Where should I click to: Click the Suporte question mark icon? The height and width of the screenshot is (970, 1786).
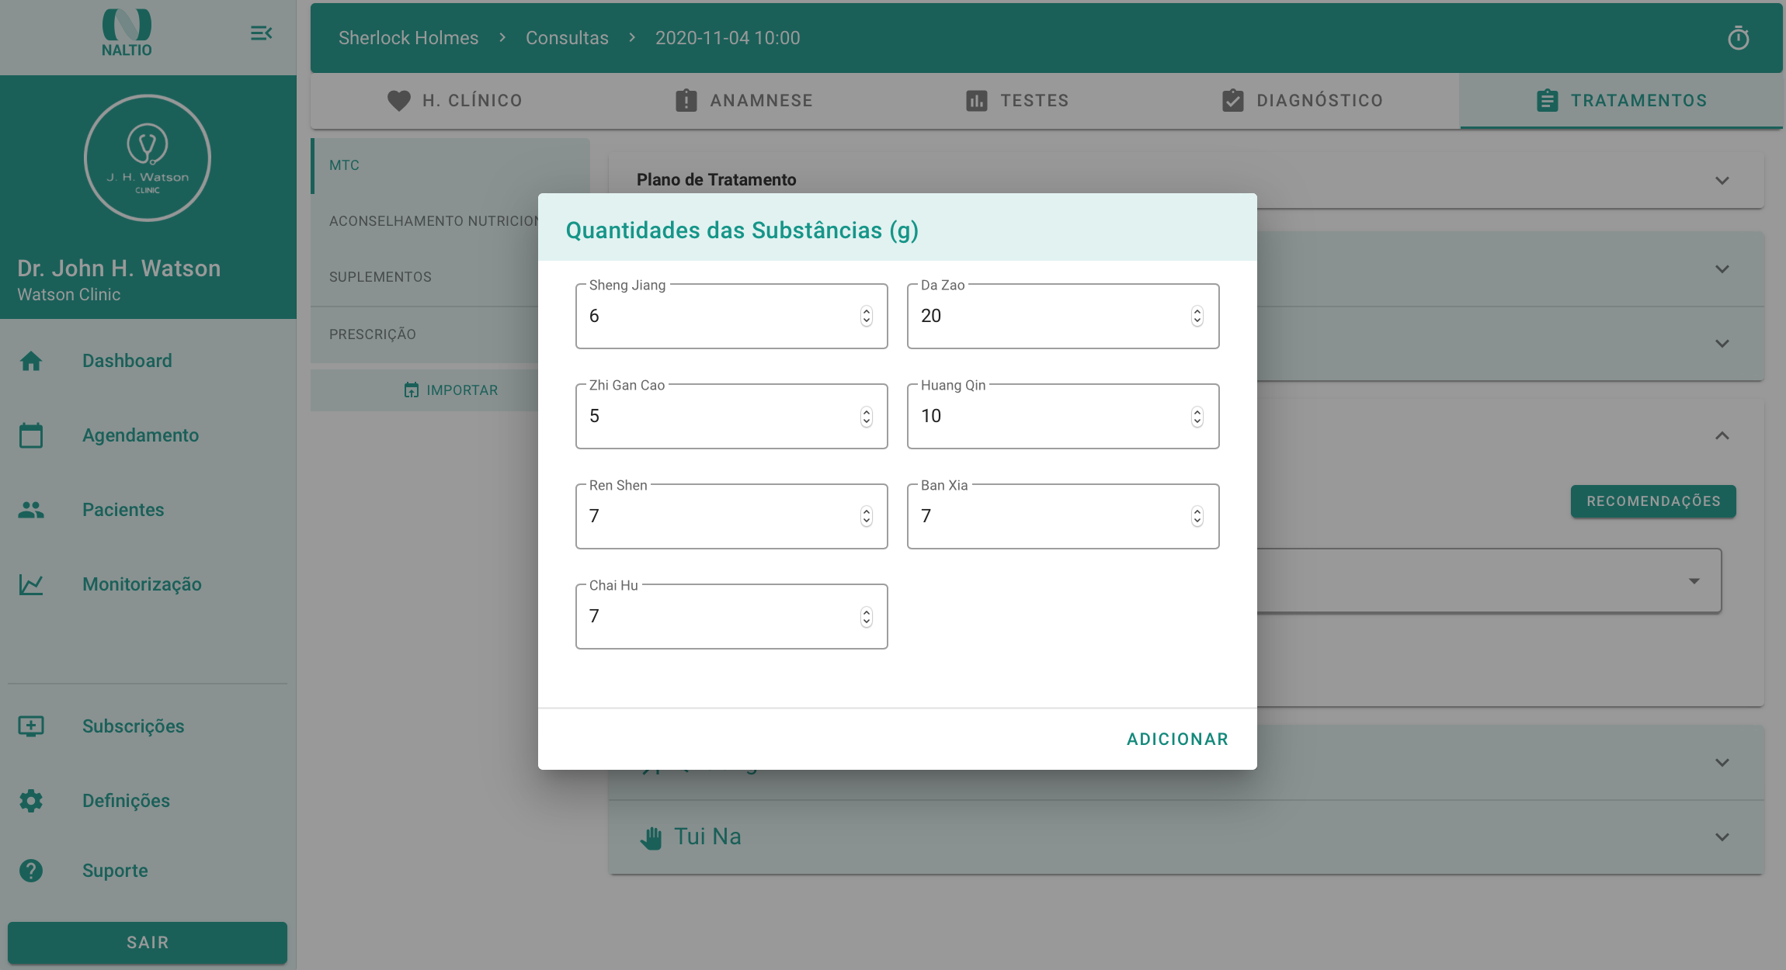31,871
